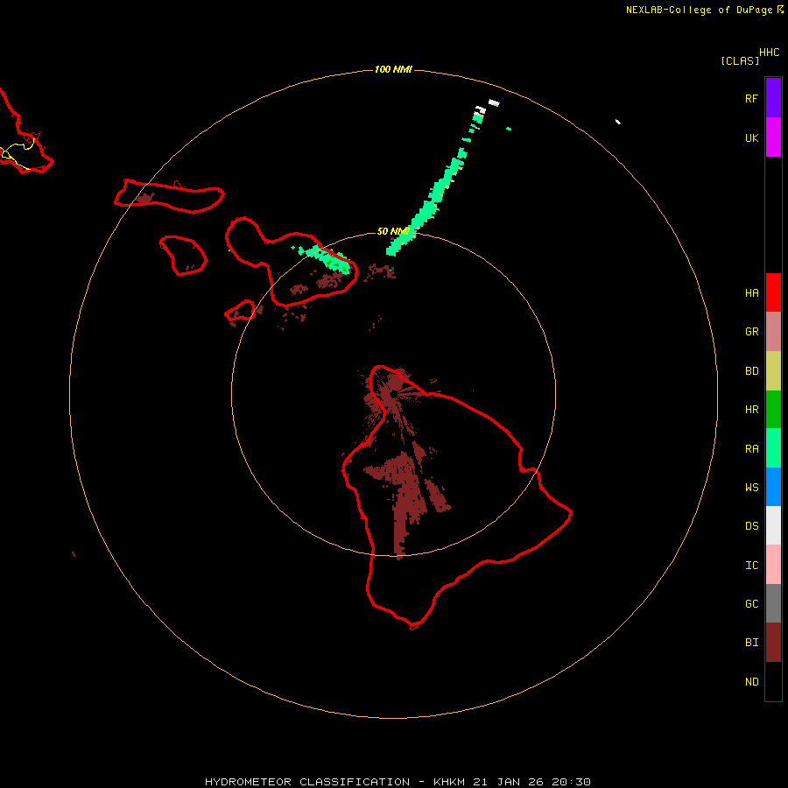Image resolution: width=788 pixels, height=788 pixels.
Task: Click the 50 NMI range ring label
Action: (393, 231)
